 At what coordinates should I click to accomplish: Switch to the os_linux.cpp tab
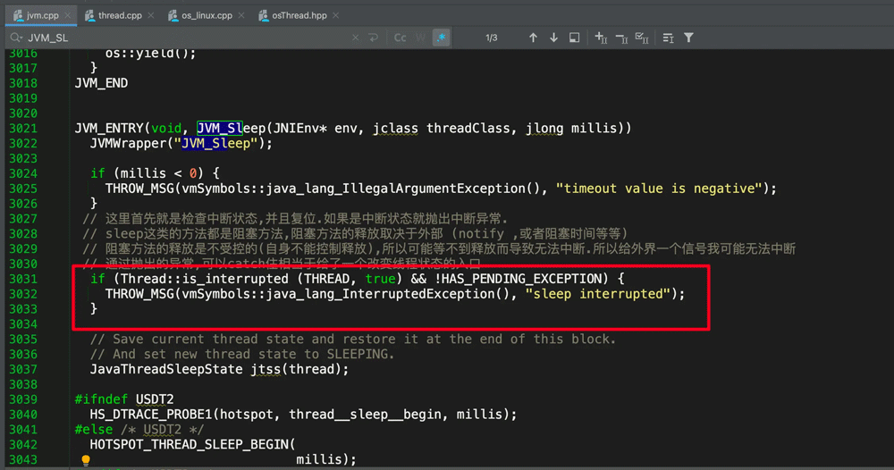coord(200,15)
